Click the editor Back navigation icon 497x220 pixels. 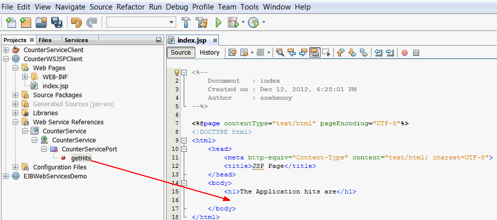[x=244, y=53]
